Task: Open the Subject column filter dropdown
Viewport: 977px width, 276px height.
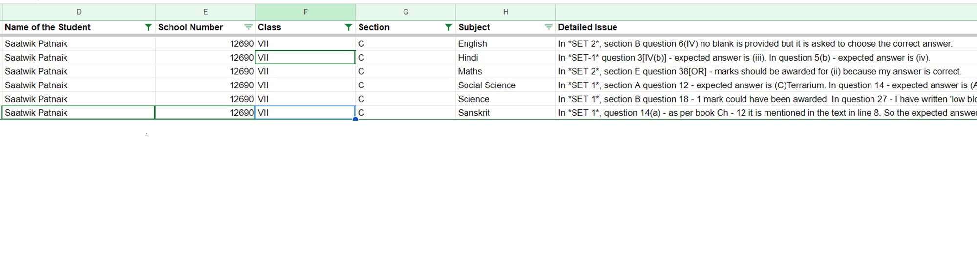Action: 549,27
